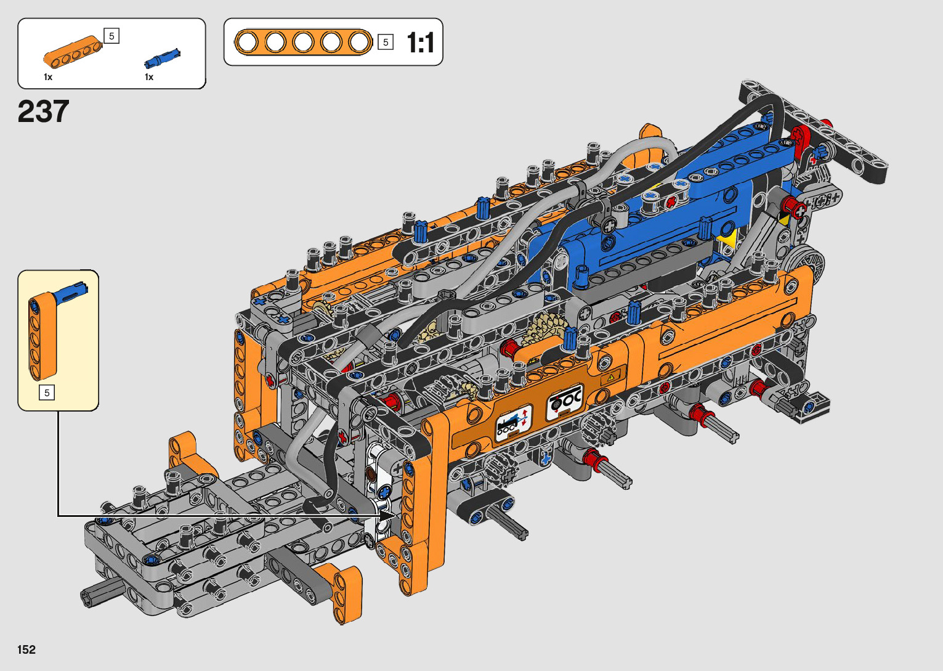Click the number 5 box in parts list

pyautogui.click(x=111, y=36)
